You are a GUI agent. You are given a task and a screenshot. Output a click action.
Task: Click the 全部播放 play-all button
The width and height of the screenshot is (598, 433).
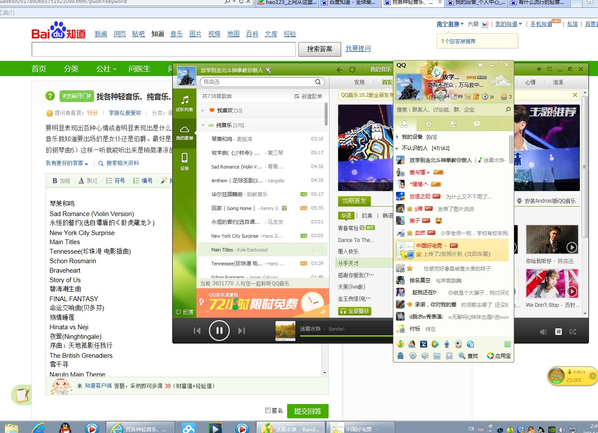point(354,311)
